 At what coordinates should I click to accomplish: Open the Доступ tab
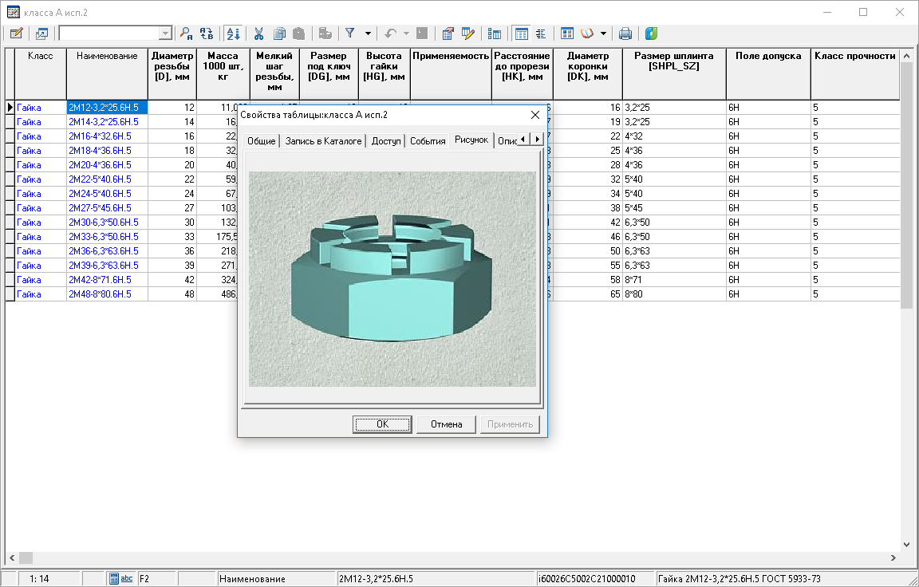coord(386,141)
